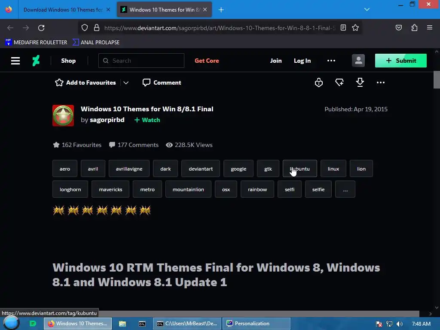440x330 pixels.
Task: Select the osx tag
Action: tap(226, 189)
